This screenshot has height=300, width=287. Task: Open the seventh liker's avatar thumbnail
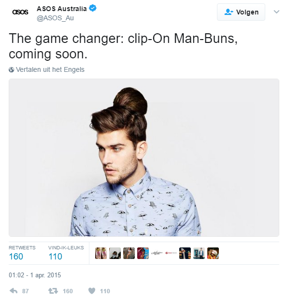pos(185,253)
